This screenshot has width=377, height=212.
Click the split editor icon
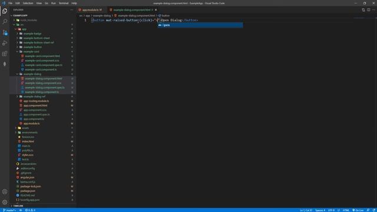[369, 10]
